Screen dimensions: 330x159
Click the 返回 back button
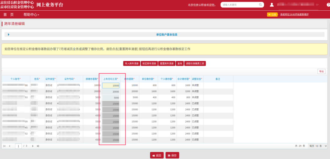pyautogui.click(x=157, y=156)
